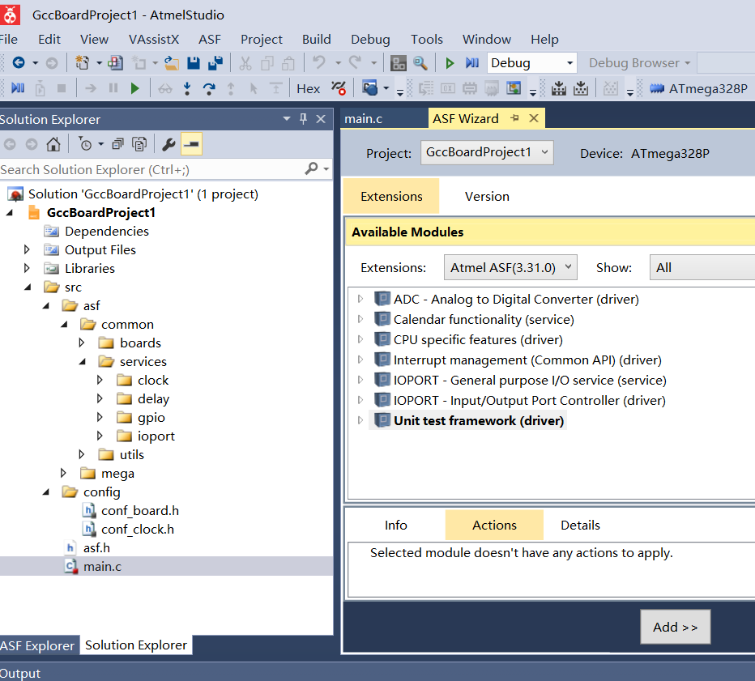Screen dimensions: 755x681
Task: Select asf.h file in tree
Action: 96,547
